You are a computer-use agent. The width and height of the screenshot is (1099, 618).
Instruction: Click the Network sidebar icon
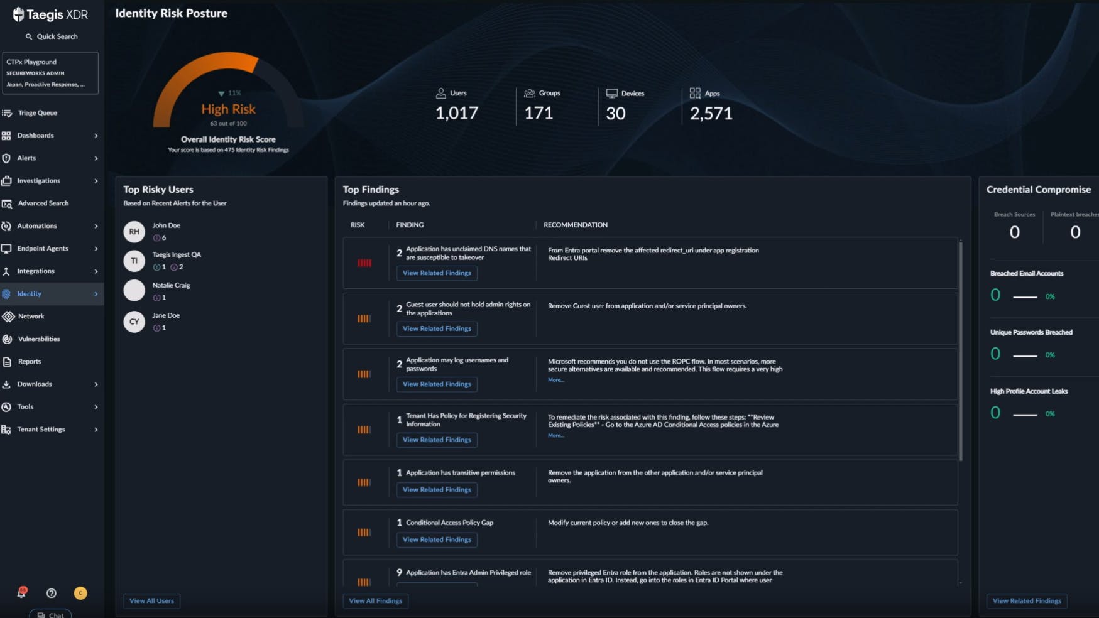point(8,317)
